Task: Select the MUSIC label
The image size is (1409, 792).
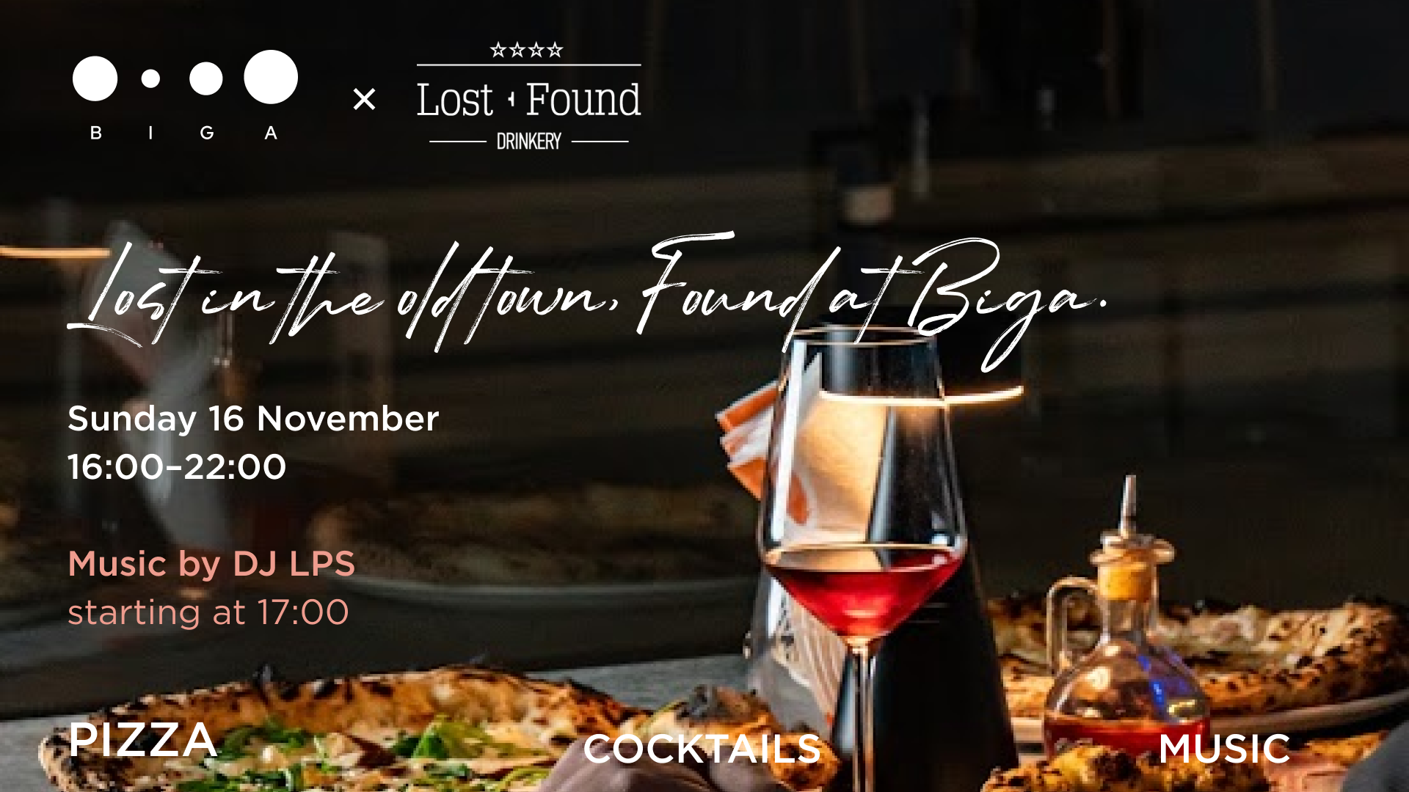Action: pyautogui.click(x=1224, y=749)
